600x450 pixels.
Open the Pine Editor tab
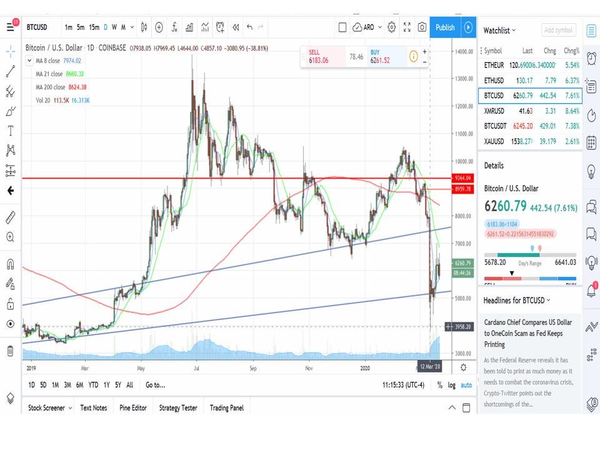133,408
